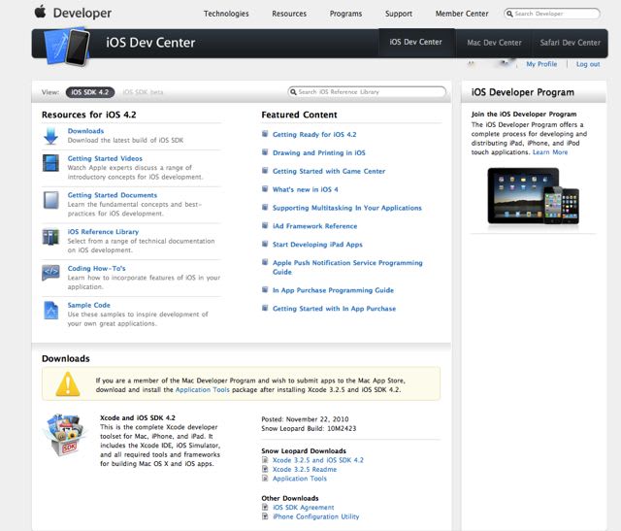621x531 pixels.
Task: Open My Profile link
Action: [x=541, y=64]
